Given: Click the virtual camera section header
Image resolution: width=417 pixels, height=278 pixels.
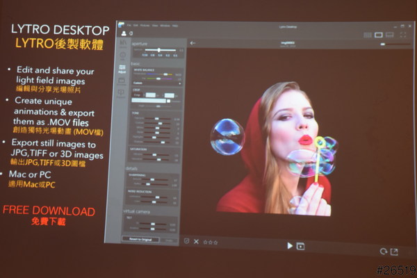Looking at the screenshot, I should tap(137, 212).
